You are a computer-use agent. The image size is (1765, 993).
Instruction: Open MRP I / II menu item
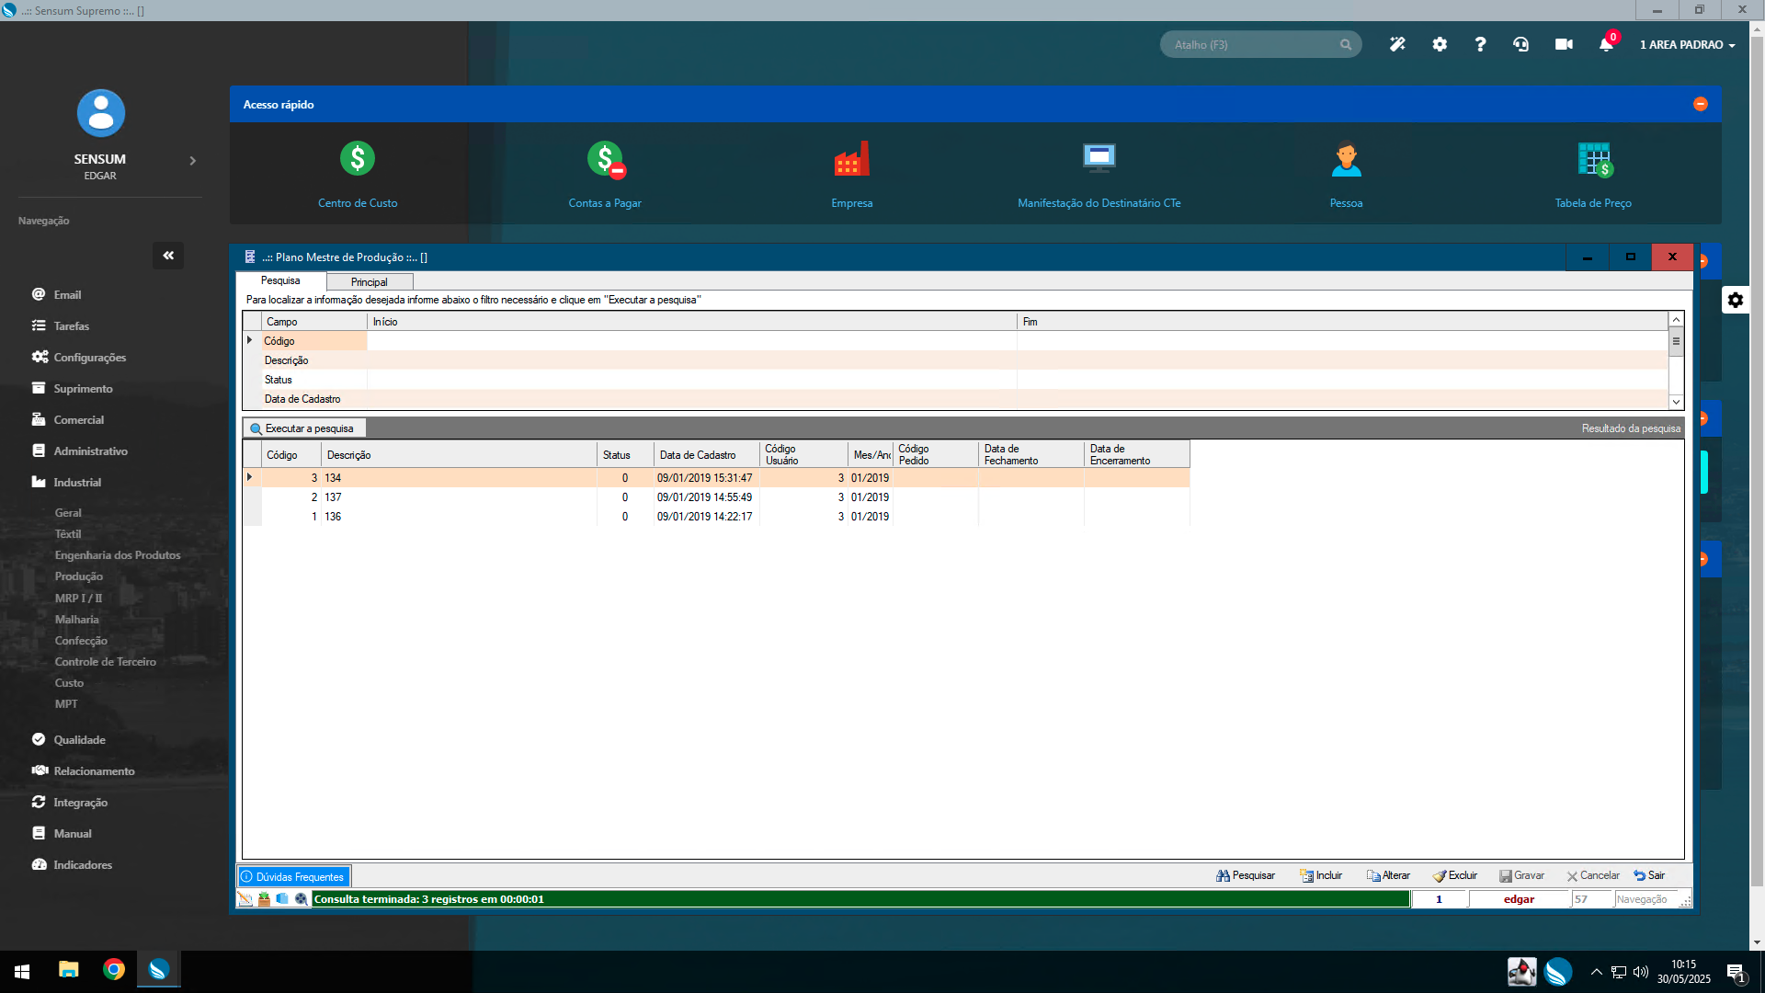tap(78, 599)
